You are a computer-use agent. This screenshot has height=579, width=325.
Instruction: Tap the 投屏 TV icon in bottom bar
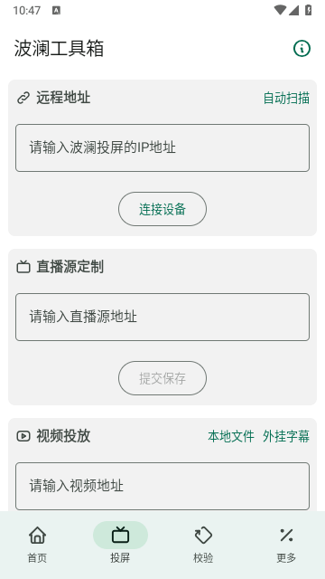[x=120, y=535]
